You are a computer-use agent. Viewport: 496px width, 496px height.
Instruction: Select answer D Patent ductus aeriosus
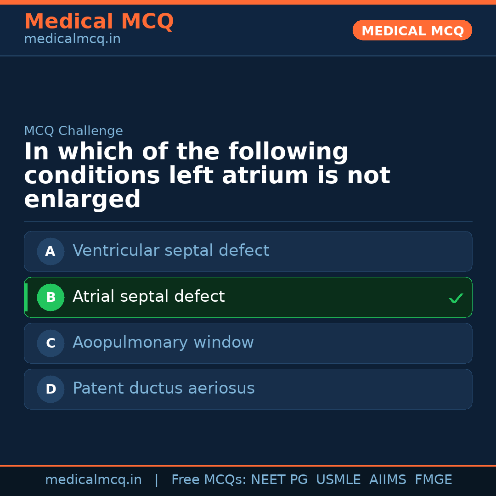(x=248, y=389)
